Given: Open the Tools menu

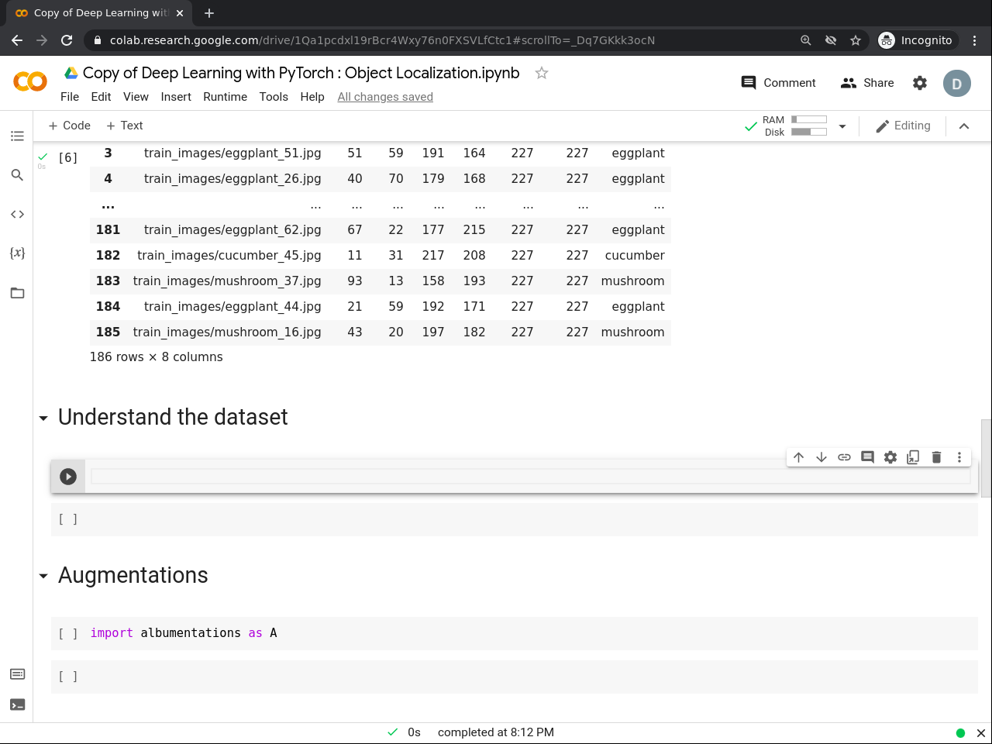Looking at the screenshot, I should pos(273,97).
